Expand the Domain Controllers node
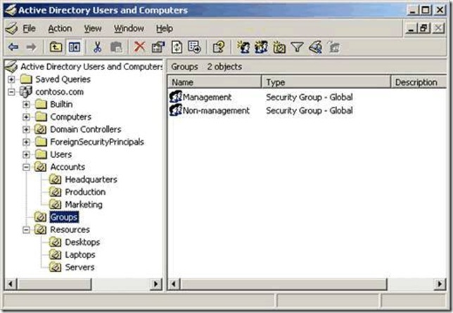This screenshot has height=313, width=453. click(26, 129)
